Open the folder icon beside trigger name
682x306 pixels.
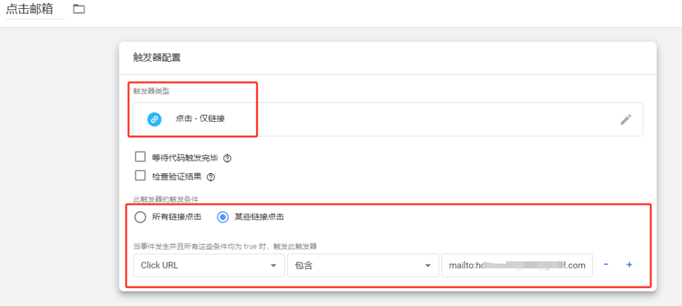(79, 9)
